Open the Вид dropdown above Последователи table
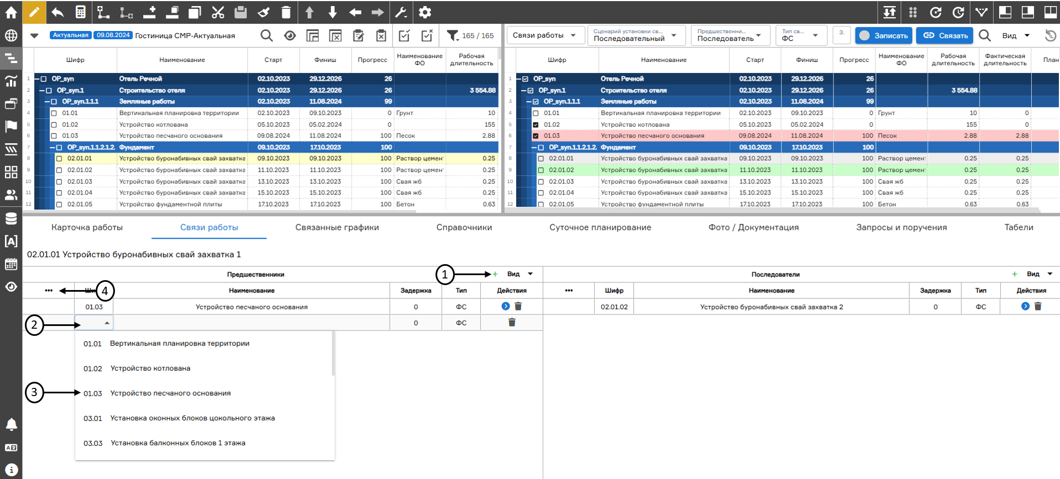Screen dimensions: 1060x479 1040,274
